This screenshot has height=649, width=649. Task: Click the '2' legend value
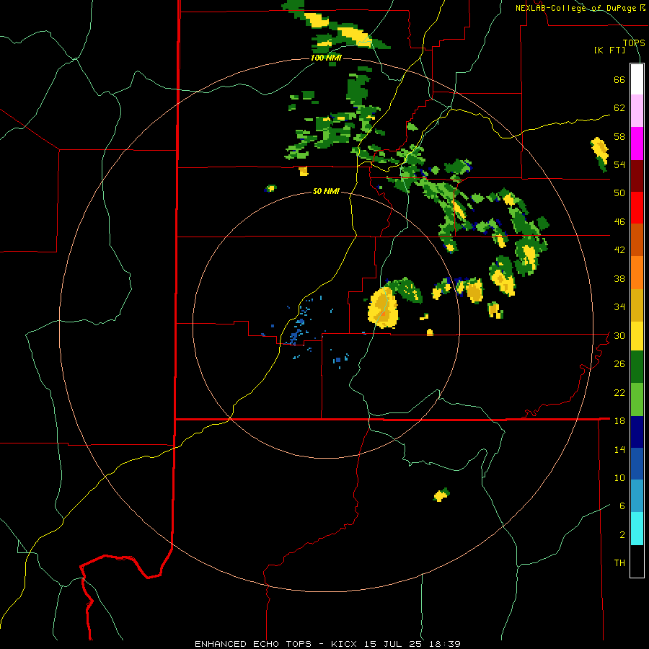coord(622,535)
